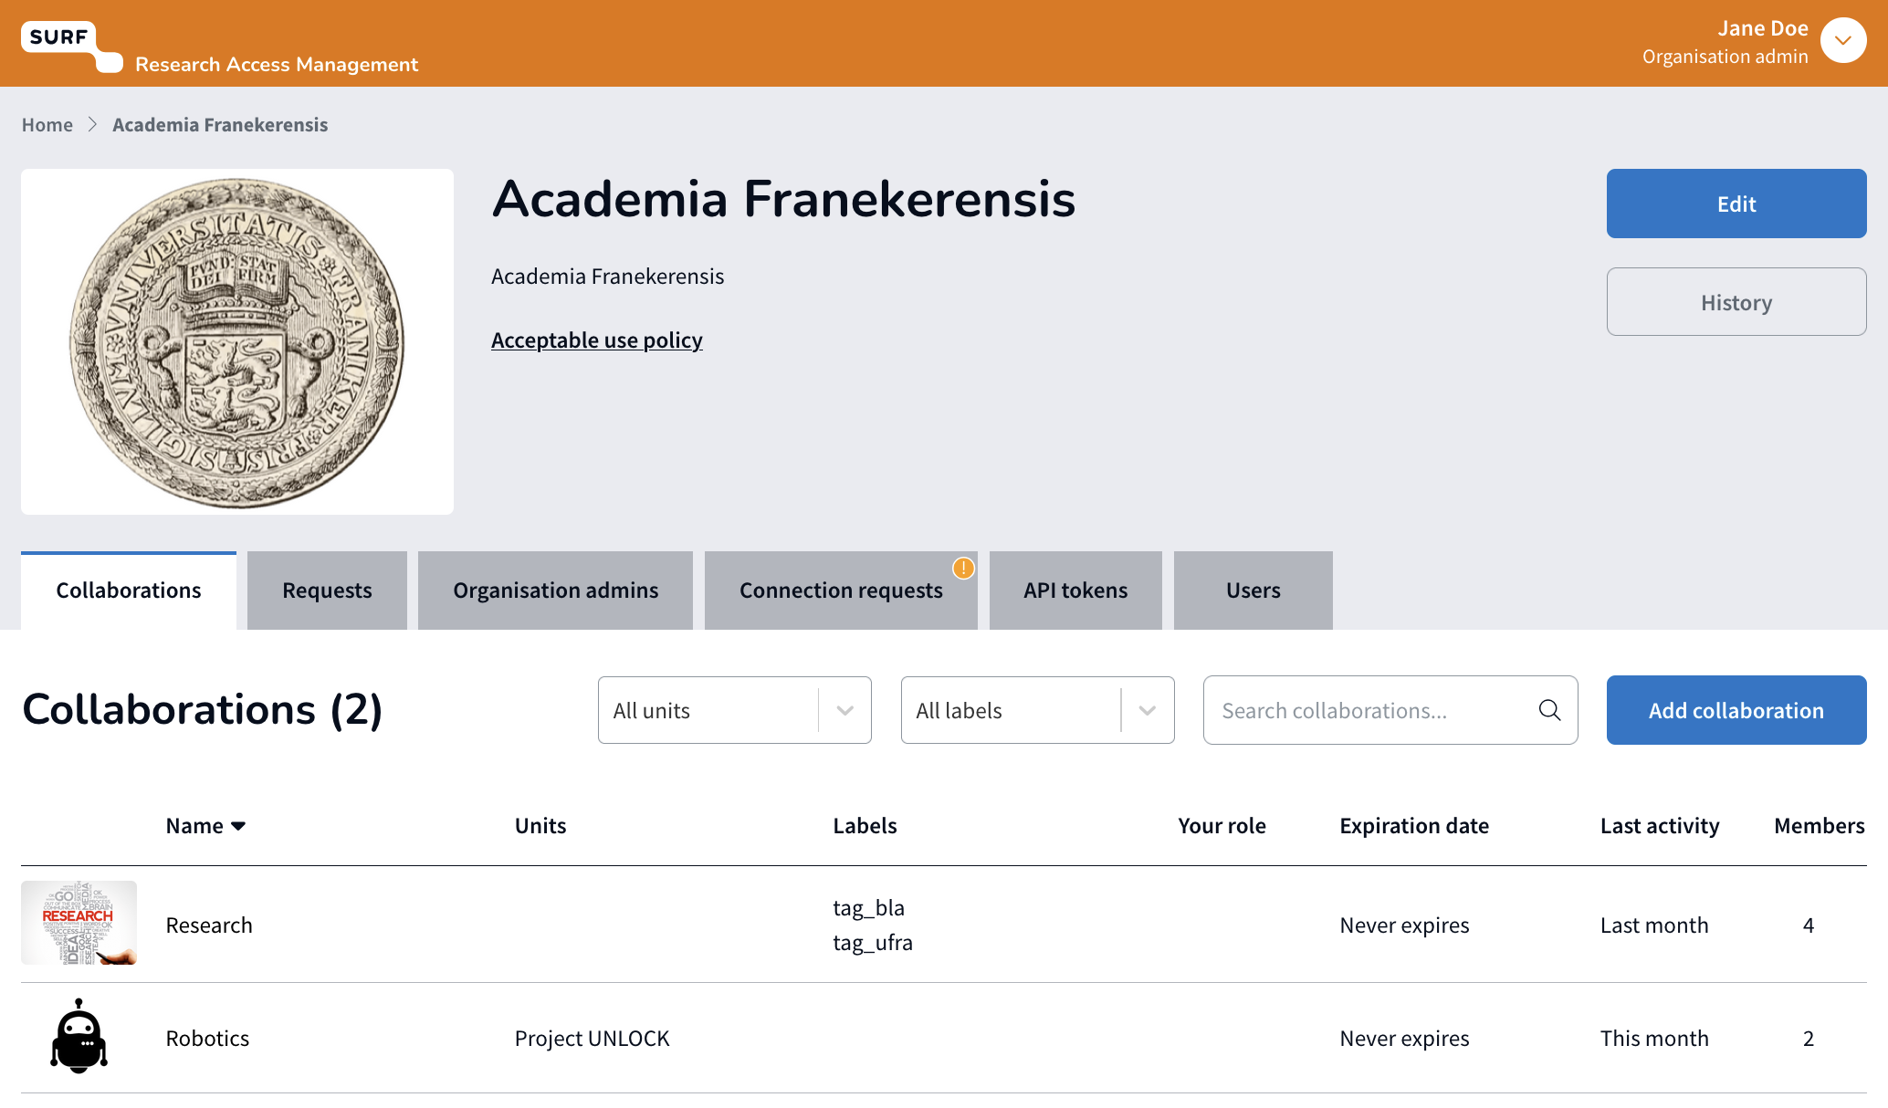Sort by Last activity column header
Viewport: 1888px width, 1108px height.
1660,826
